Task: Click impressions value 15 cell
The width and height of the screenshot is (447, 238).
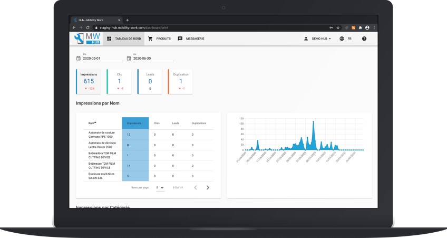Action: (x=135, y=135)
